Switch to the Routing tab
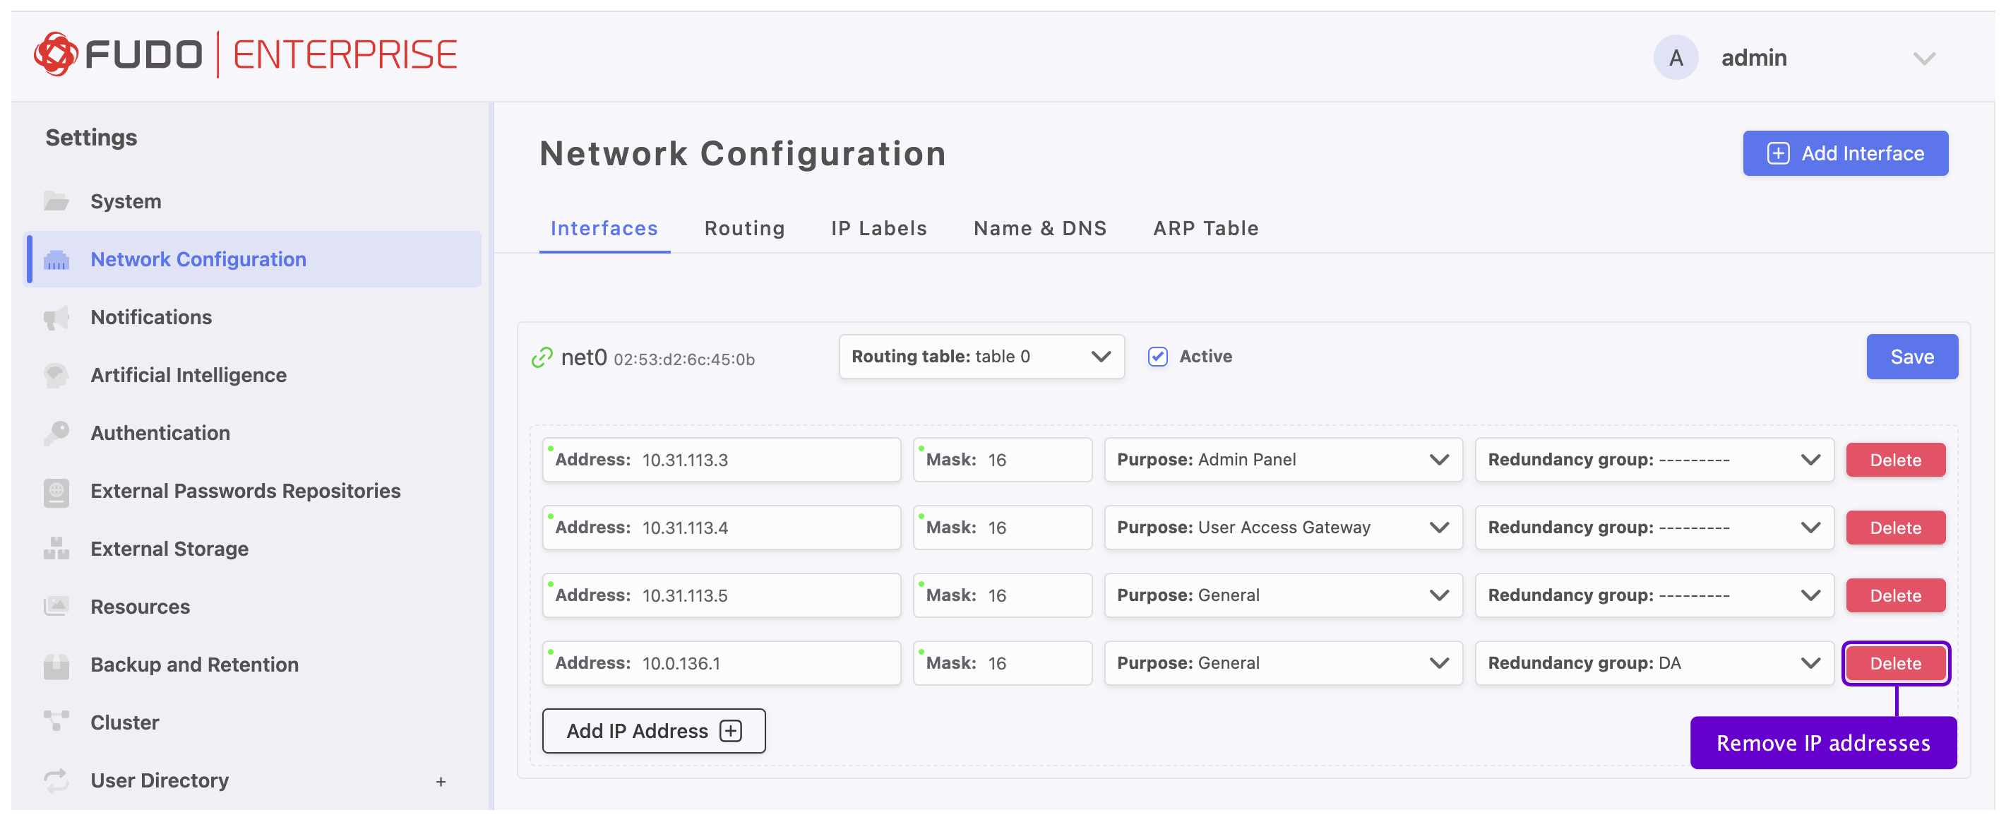 (x=744, y=228)
